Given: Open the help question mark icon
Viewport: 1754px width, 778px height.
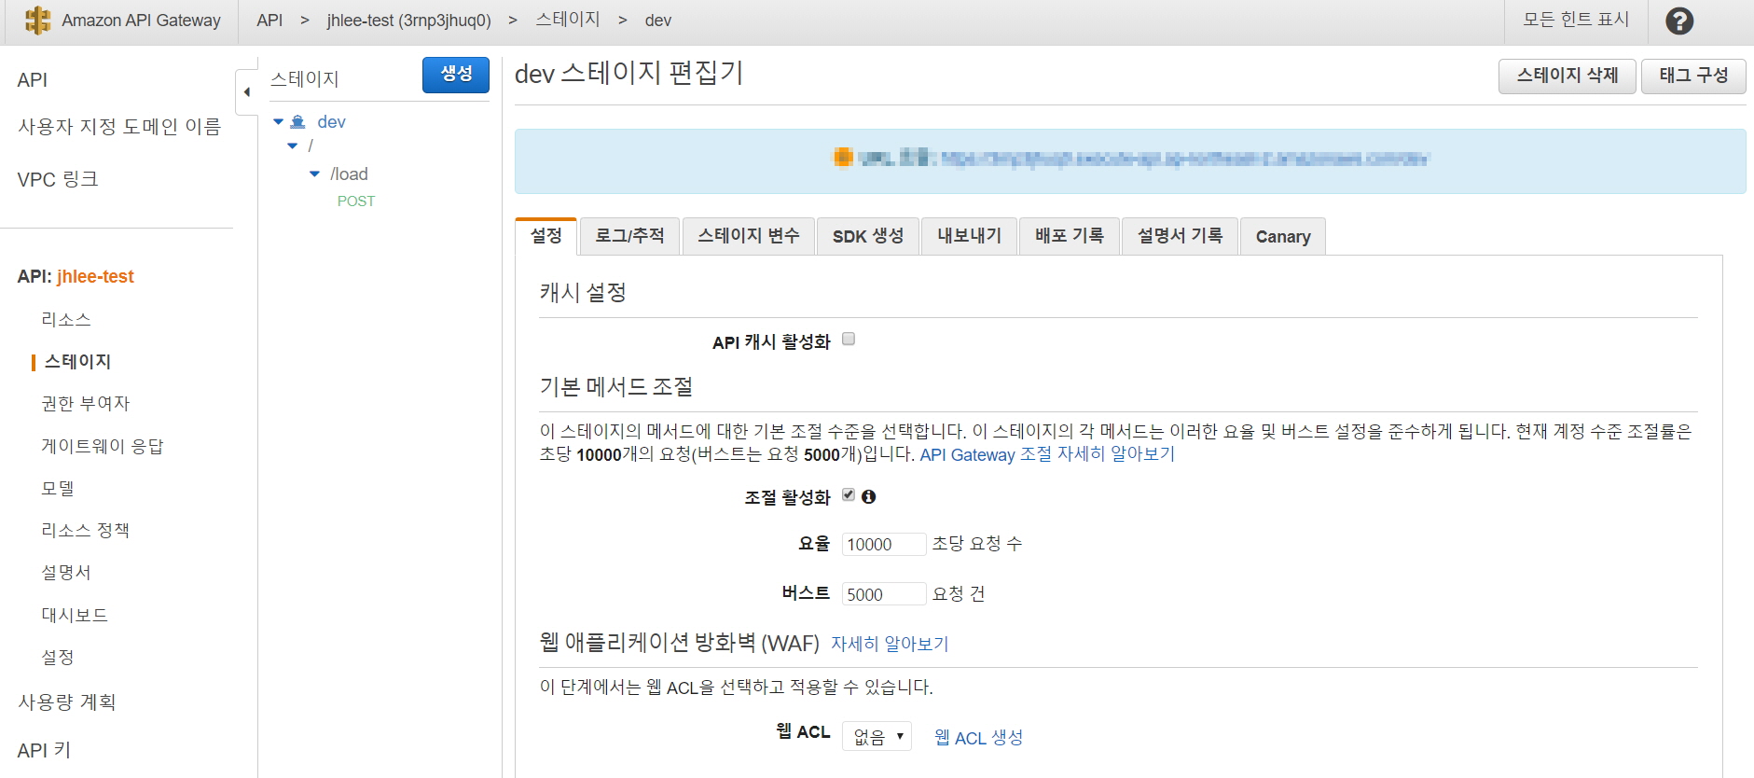Looking at the screenshot, I should point(1679,21).
